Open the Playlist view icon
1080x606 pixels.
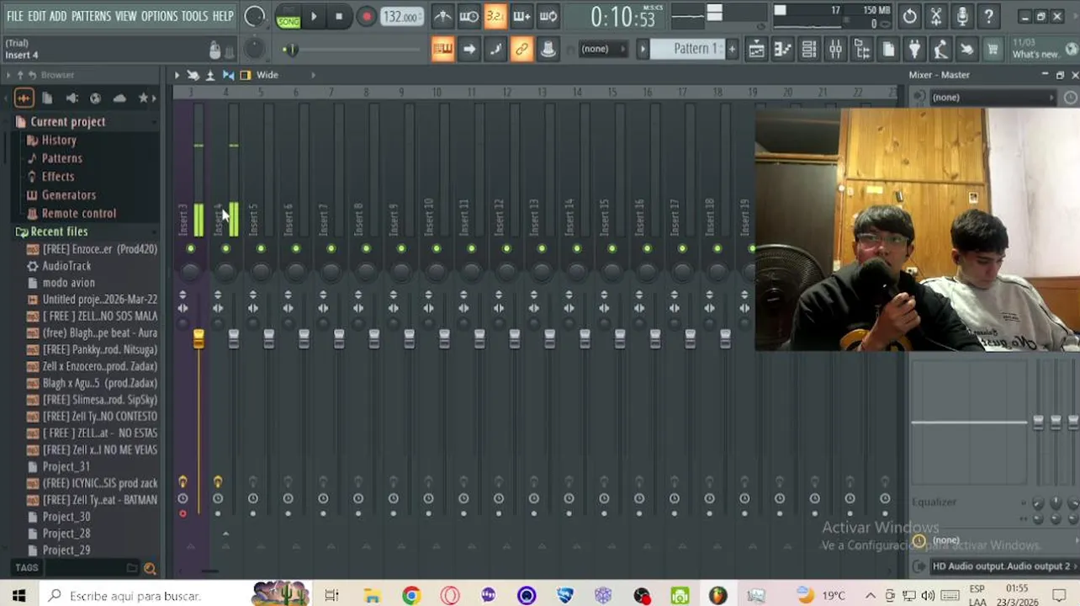click(x=756, y=49)
